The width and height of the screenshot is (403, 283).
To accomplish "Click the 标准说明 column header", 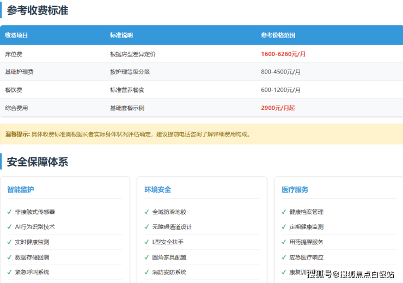I will [121, 35].
